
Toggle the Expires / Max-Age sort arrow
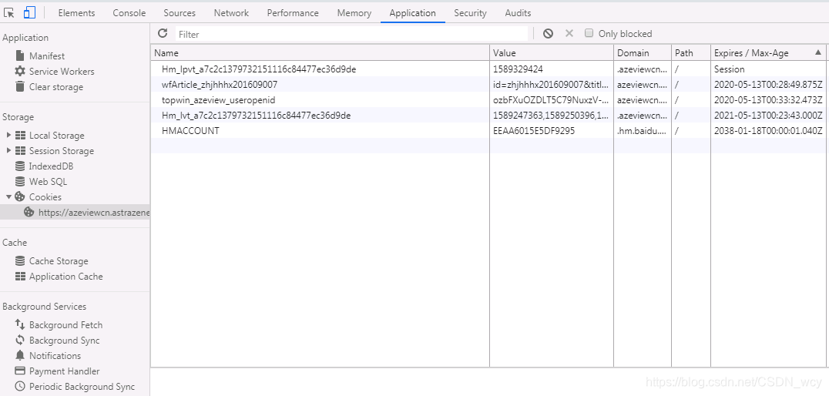click(x=818, y=52)
